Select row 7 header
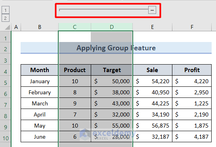This screenshot has height=147, width=216. point(6,103)
